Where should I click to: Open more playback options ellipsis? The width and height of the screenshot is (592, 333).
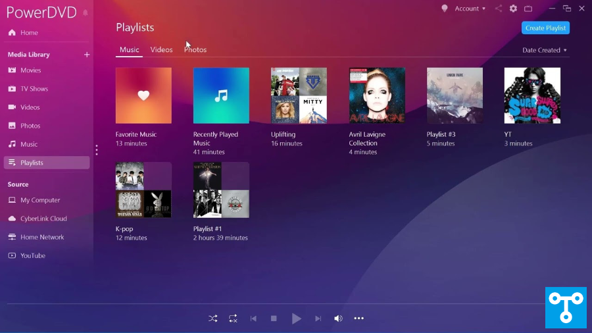pyautogui.click(x=358, y=319)
